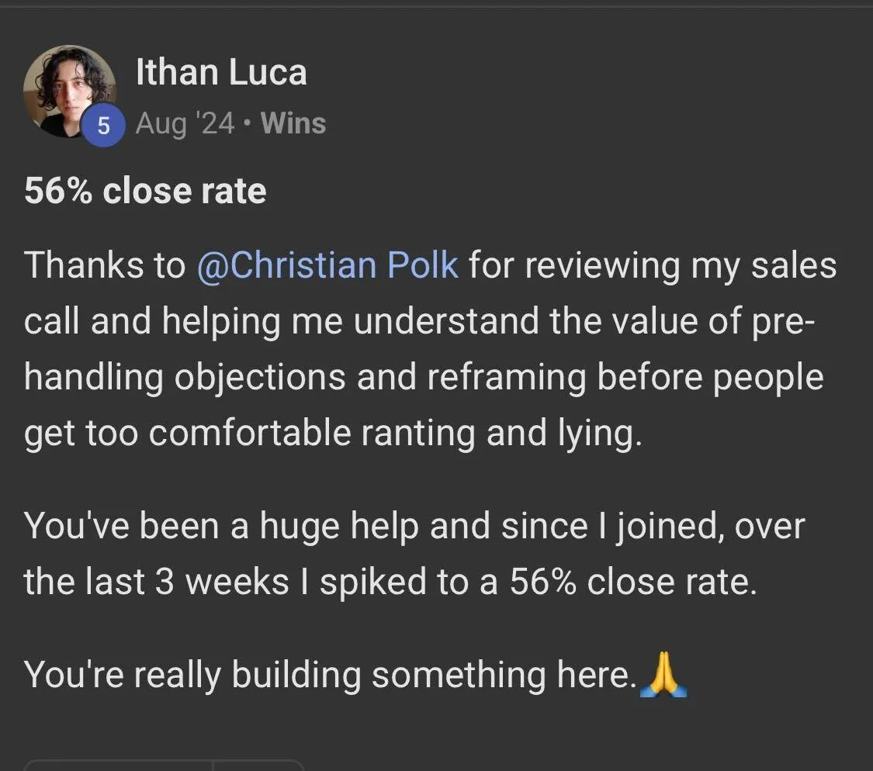Open the Wins category
Viewport: 873px width, 771px height.
click(x=293, y=123)
